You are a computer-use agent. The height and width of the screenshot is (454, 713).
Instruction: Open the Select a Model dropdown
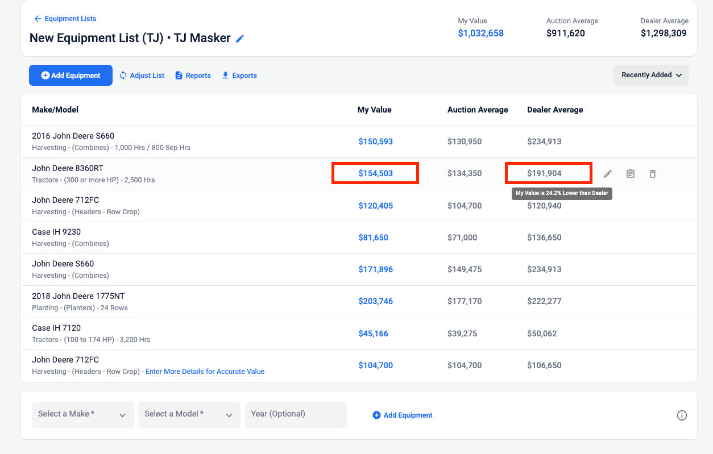(189, 415)
